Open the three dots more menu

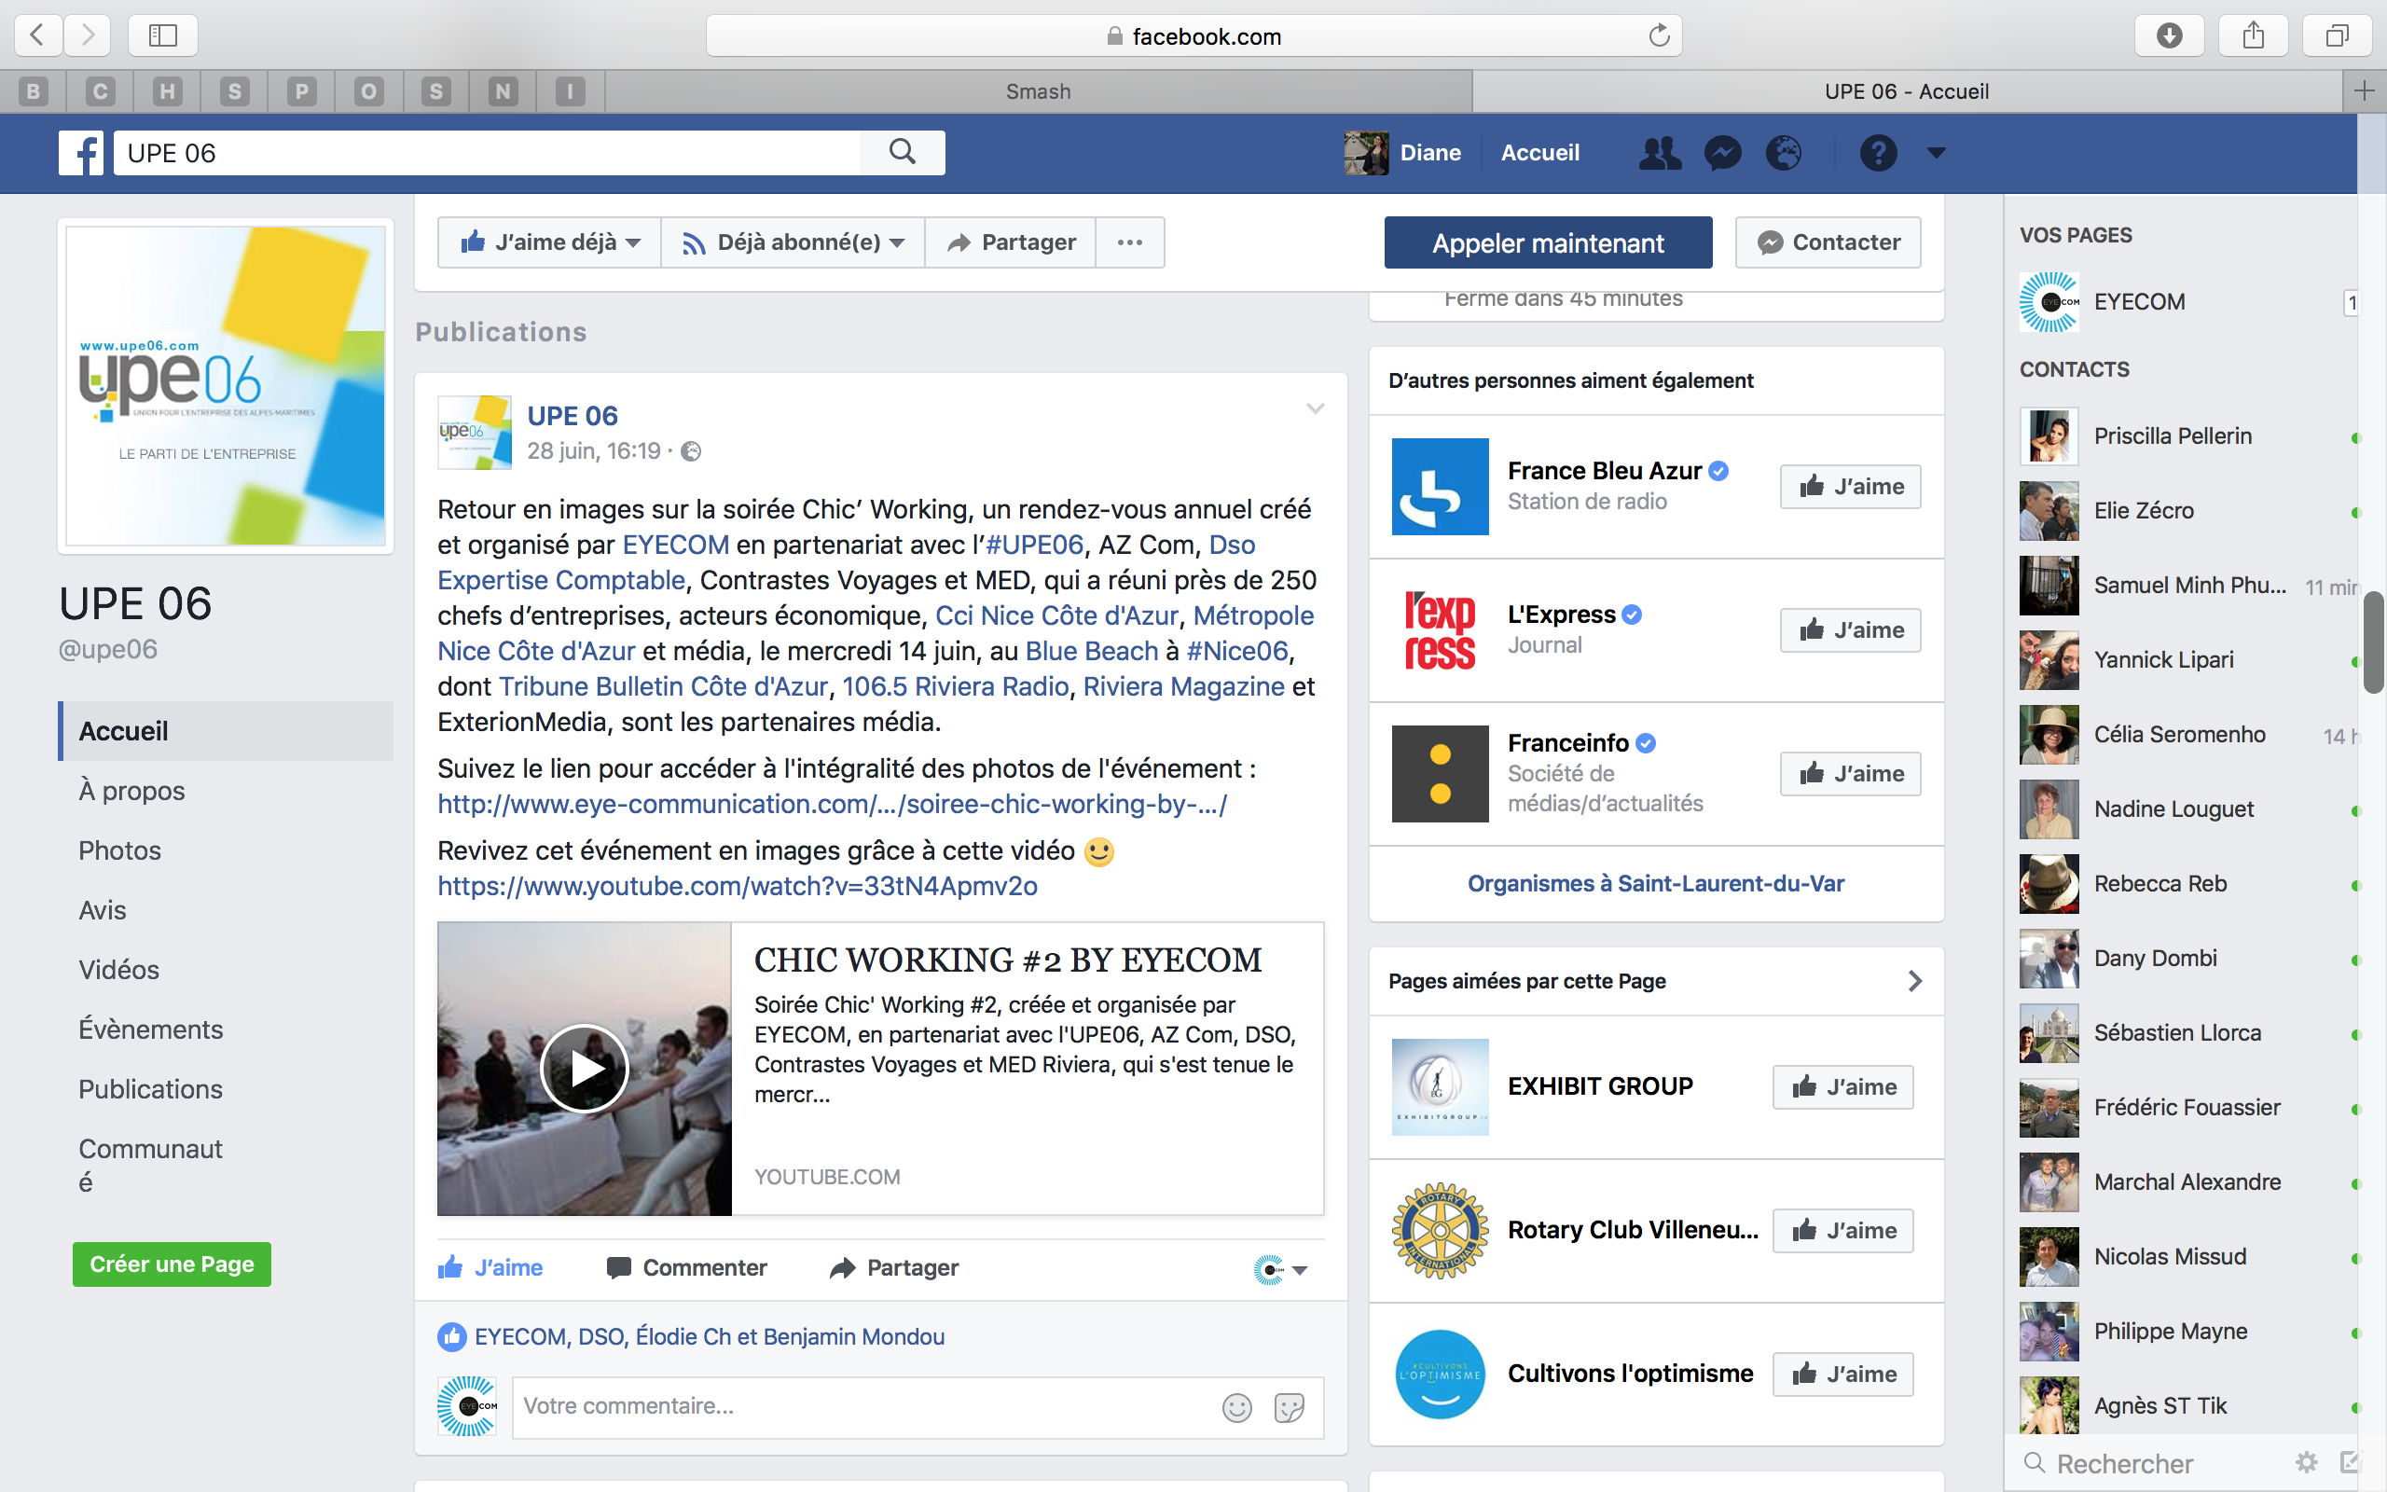pos(1130,242)
